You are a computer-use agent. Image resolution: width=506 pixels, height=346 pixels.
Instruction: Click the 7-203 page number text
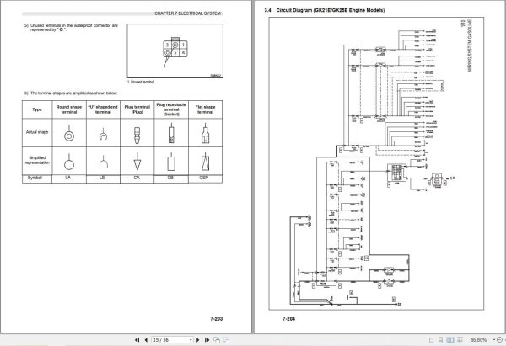(x=216, y=318)
